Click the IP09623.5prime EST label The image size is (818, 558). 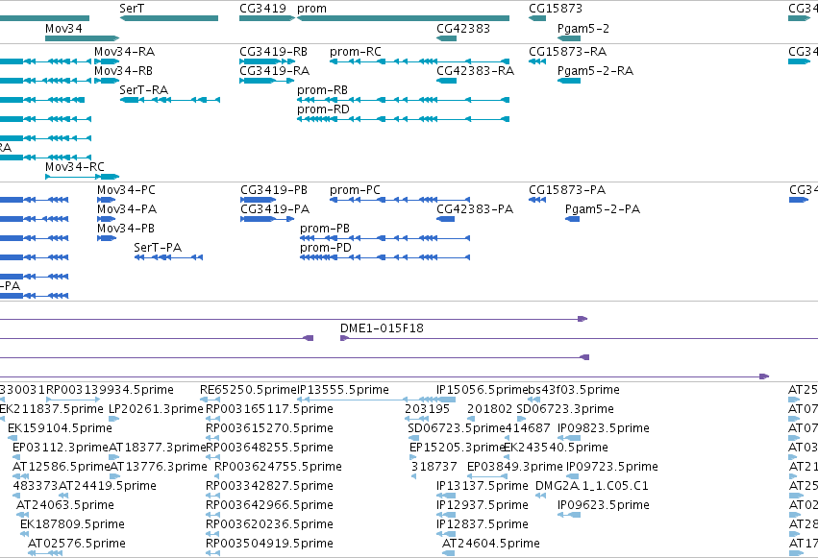point(604,505)
